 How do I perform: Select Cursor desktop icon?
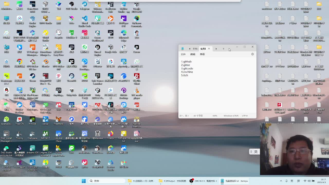[136, 49]
